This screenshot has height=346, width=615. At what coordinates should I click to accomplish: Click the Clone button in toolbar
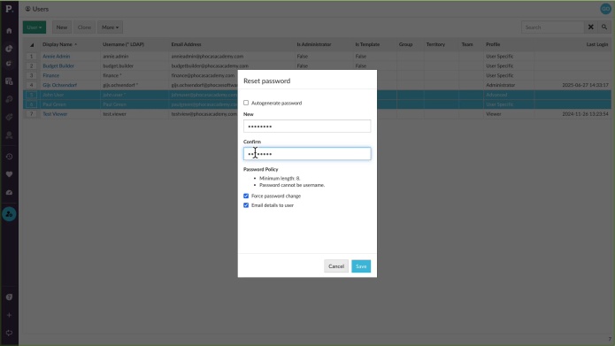[x=84, y=27]
